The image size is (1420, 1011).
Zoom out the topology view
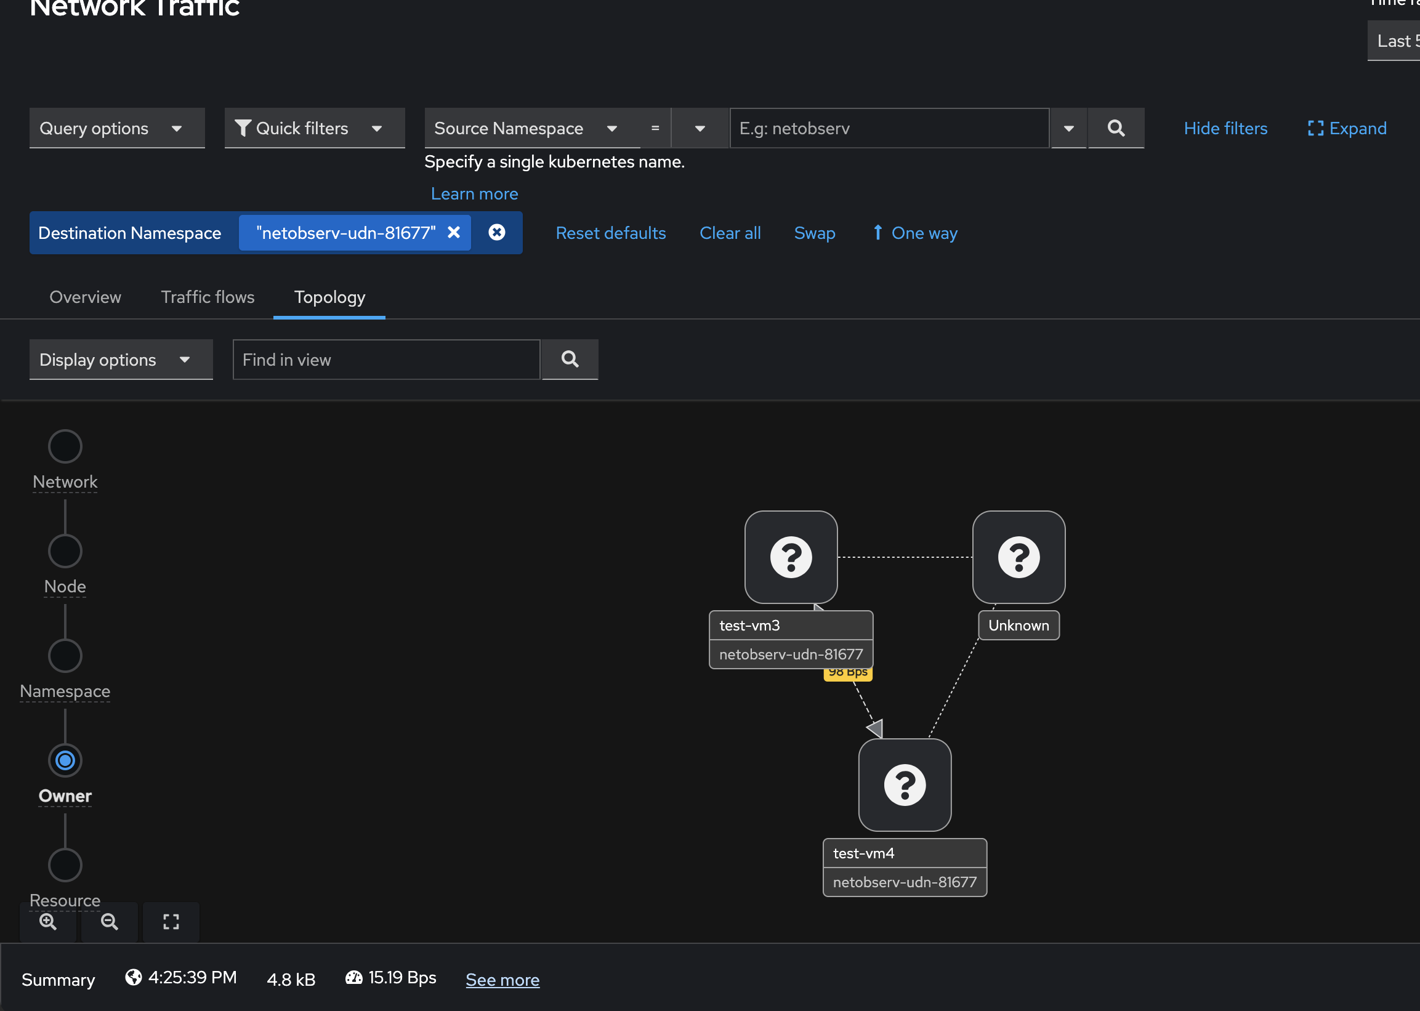(x=110, y=921)
